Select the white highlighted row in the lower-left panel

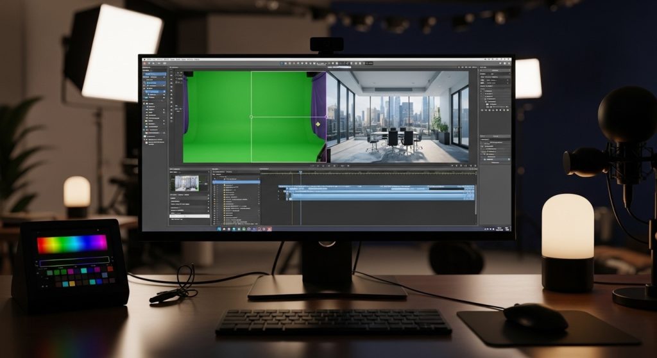[x=189, y=216]
